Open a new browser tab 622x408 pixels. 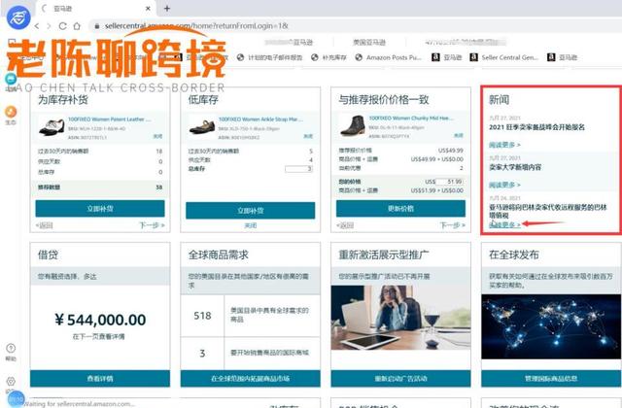click(x=167, y=9)
